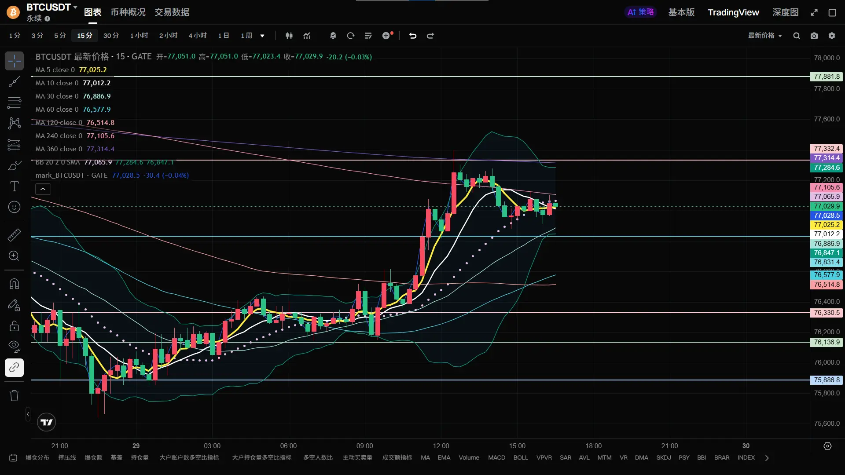The width and height of the screenshot is (845, 475).
Task: Select the 1小时 timeframe
Action: (x=139, y=36)
